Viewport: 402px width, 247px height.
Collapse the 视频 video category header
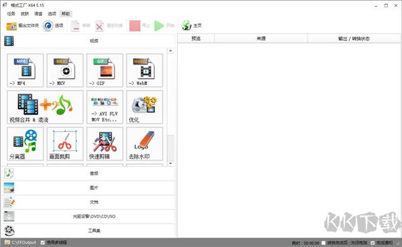88,41
